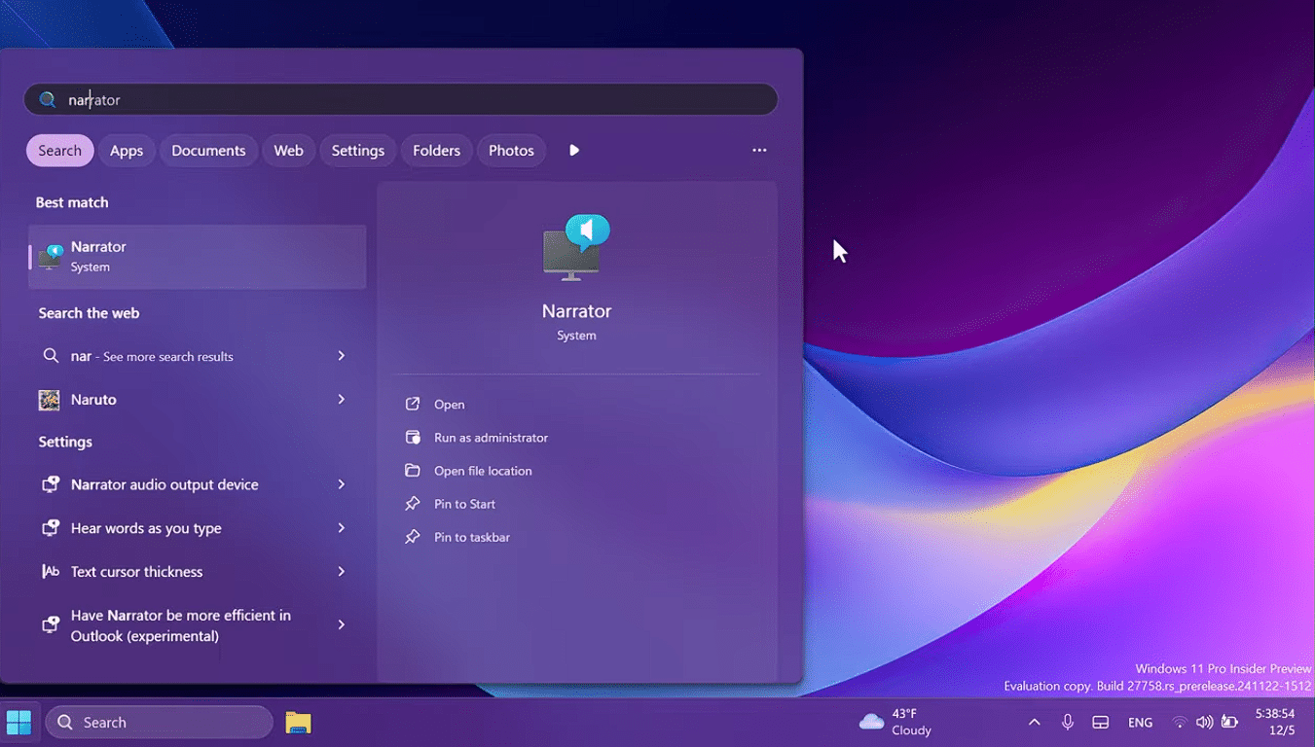
Task: Click the Open file location folder icon
Action: [413, 471]
